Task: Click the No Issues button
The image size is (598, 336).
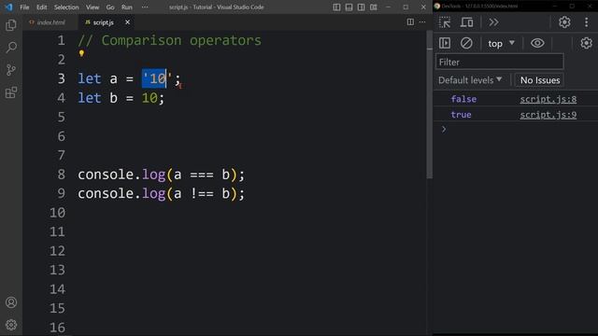Action: (540, 80)
